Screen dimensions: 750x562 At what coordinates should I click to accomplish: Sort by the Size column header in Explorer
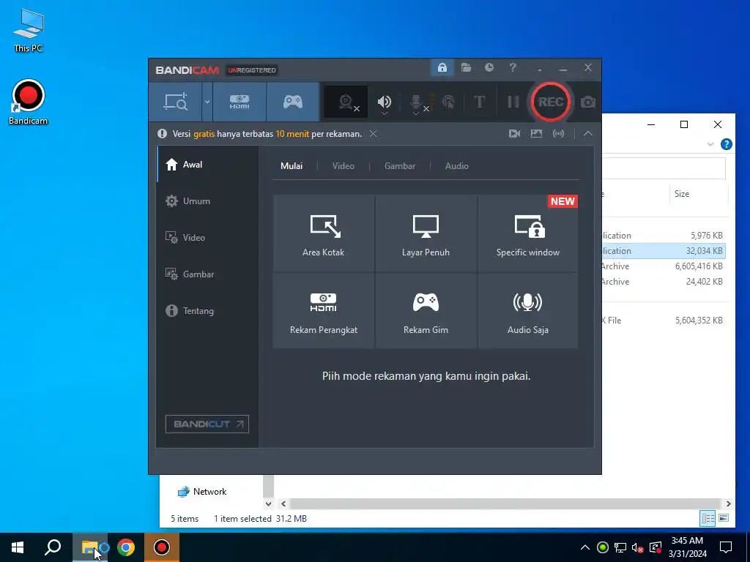point(698,193)
